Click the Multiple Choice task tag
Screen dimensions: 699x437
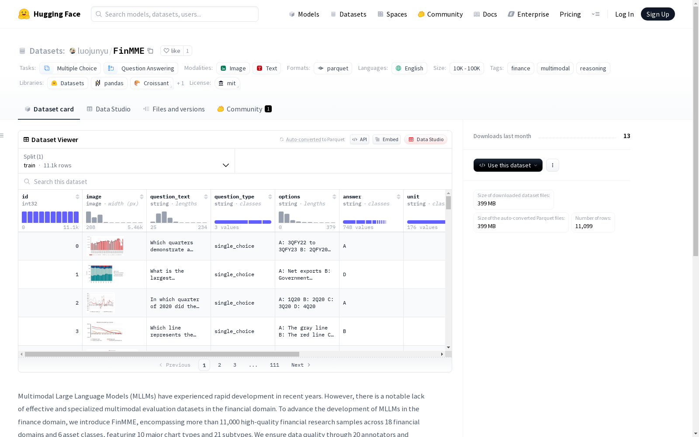coord(70,68)
